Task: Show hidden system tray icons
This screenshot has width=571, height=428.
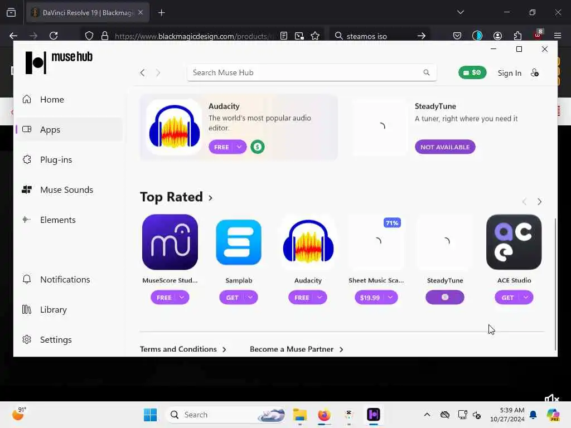Action: 427,415
